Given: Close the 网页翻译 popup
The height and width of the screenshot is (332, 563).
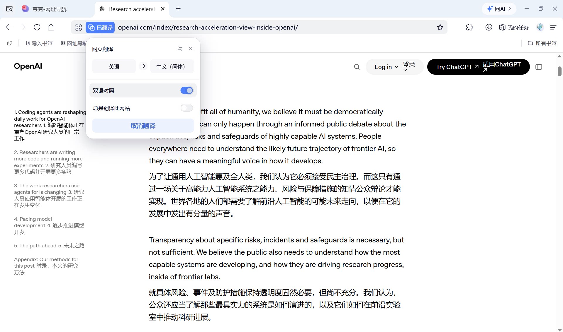Looking at the screenshot, I should (x=191, y=49).
